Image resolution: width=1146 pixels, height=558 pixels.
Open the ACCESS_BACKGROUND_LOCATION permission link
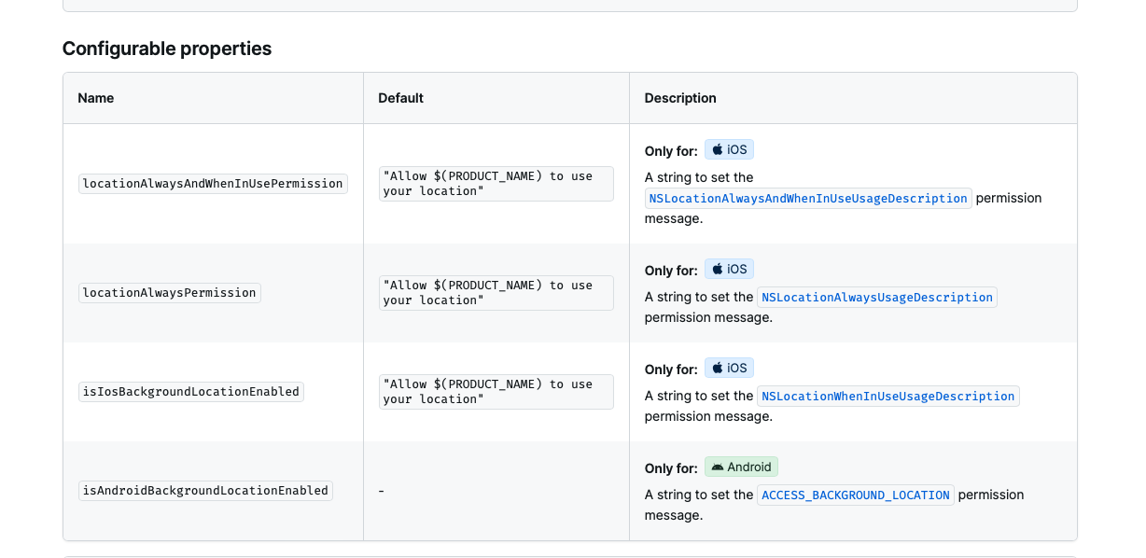click(x=856, y=495)
